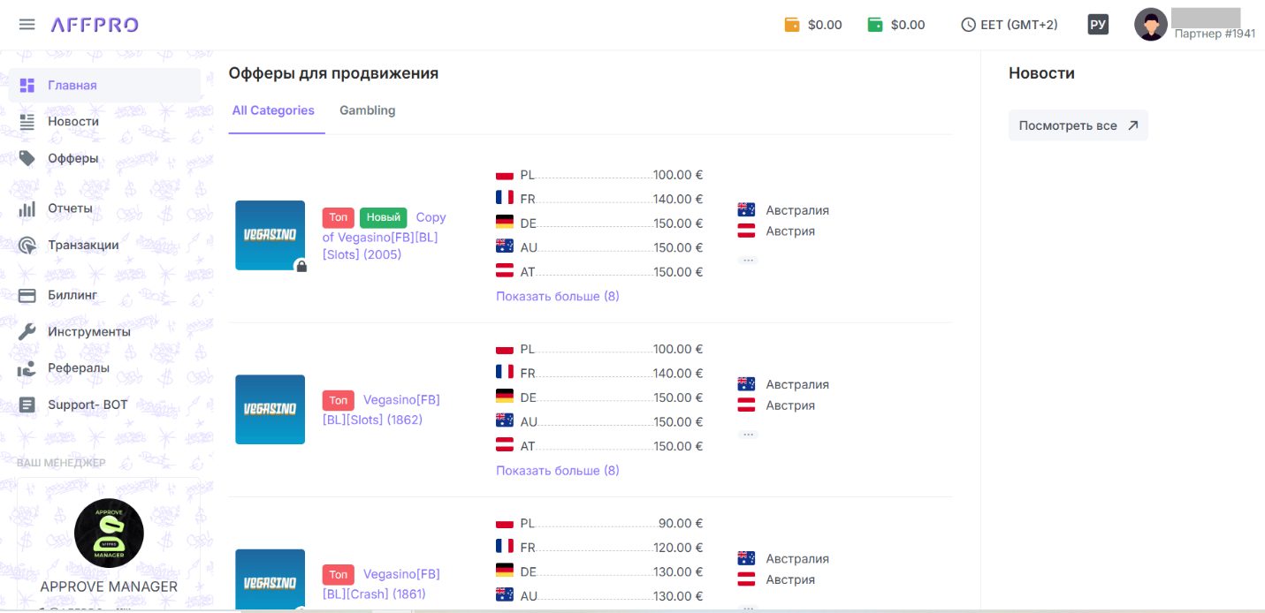The height and width of the screenshot is (613, 1265).
Task: Switch language using the РУ button
Action: pos(1098,25)
